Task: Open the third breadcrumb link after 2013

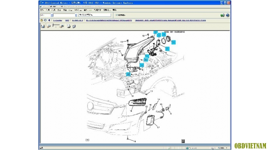Action: tap(77, 20)
